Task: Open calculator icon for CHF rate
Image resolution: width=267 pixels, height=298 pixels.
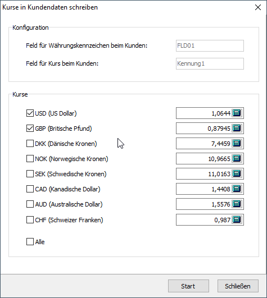Action: point(237,220)
